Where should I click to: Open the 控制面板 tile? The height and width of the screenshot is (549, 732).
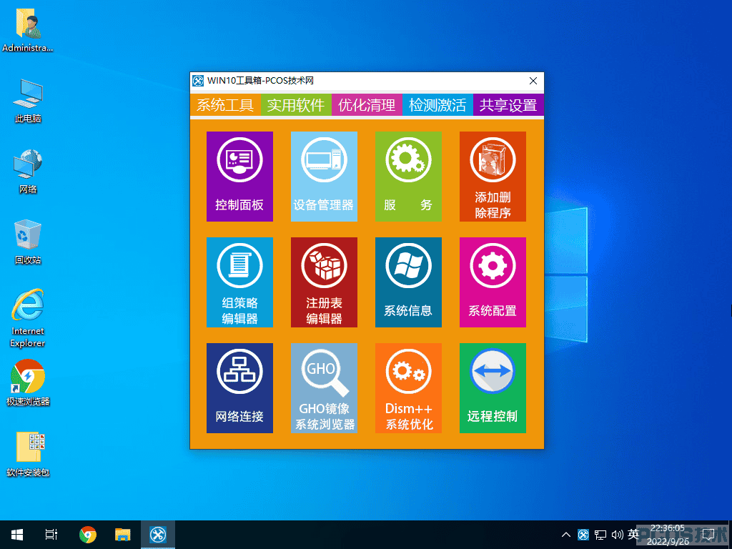[239, 177]
